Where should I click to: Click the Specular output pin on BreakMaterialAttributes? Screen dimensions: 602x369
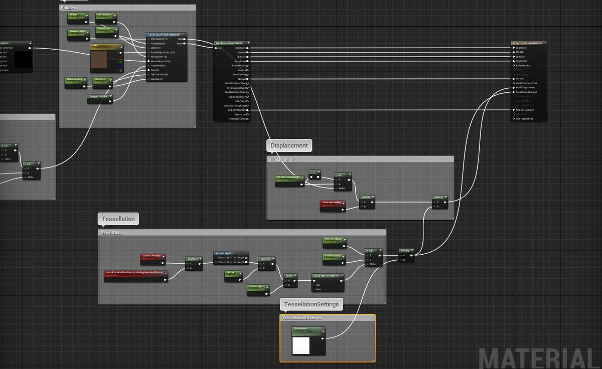click(x=247, y=57)
